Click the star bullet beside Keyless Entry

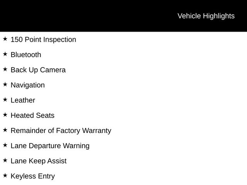click(5, 175)
